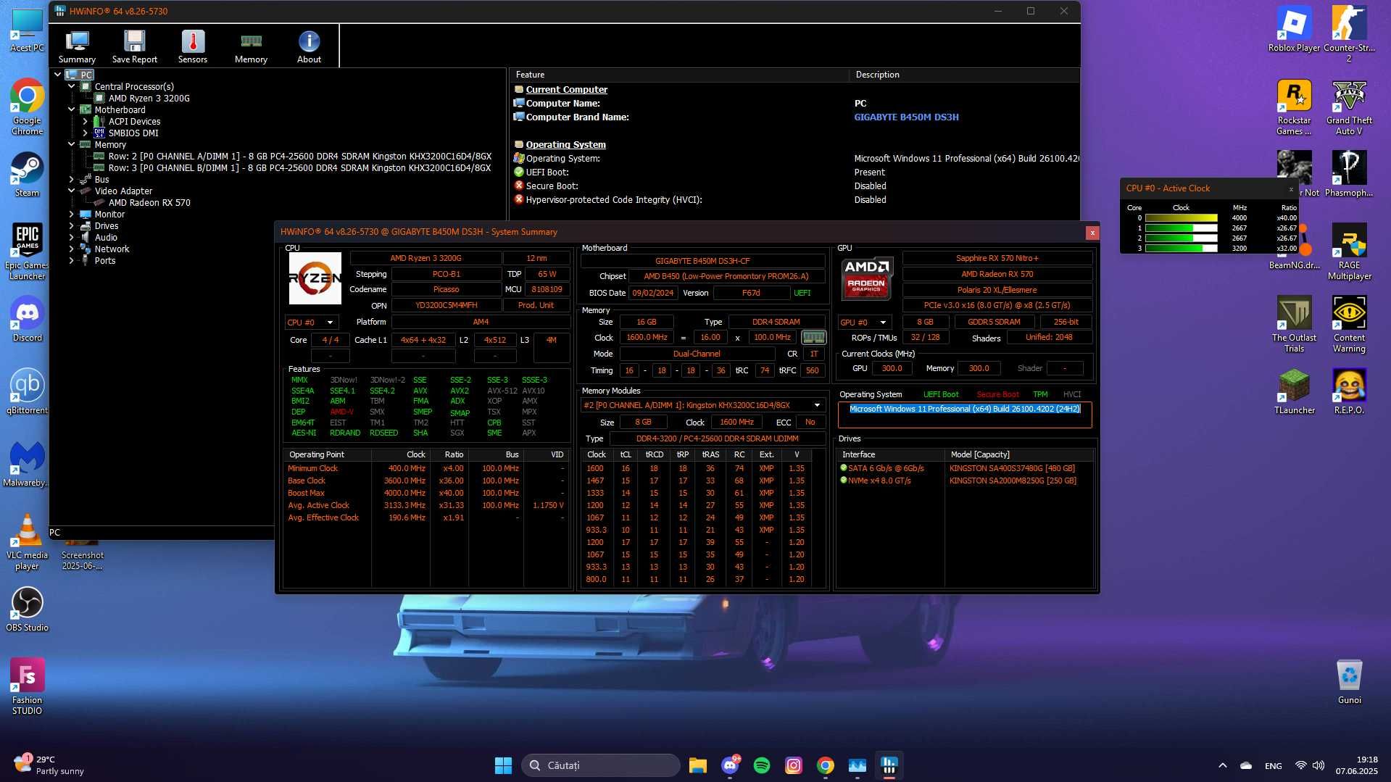
Task: Open the weather widget showing 29°C
Action: pos(49,765)
